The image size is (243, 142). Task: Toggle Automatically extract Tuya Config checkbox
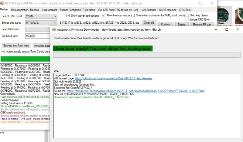point(3,52)
